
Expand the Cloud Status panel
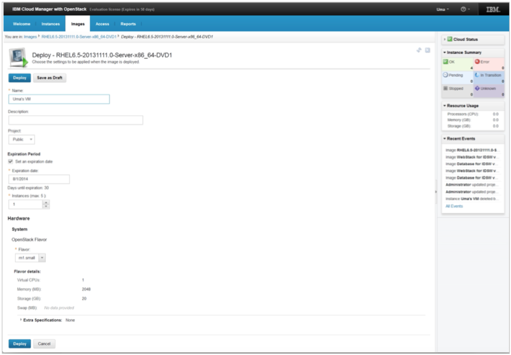pos(445,39)
